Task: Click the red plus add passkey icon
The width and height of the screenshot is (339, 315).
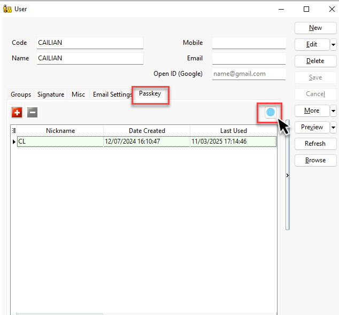Action: [17, 113]
